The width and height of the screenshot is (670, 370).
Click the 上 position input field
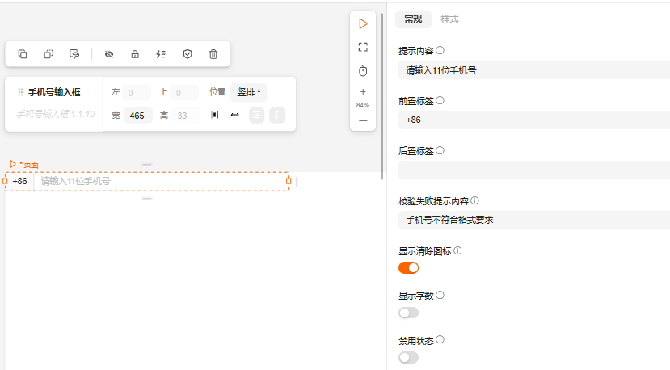pos(184,93)
